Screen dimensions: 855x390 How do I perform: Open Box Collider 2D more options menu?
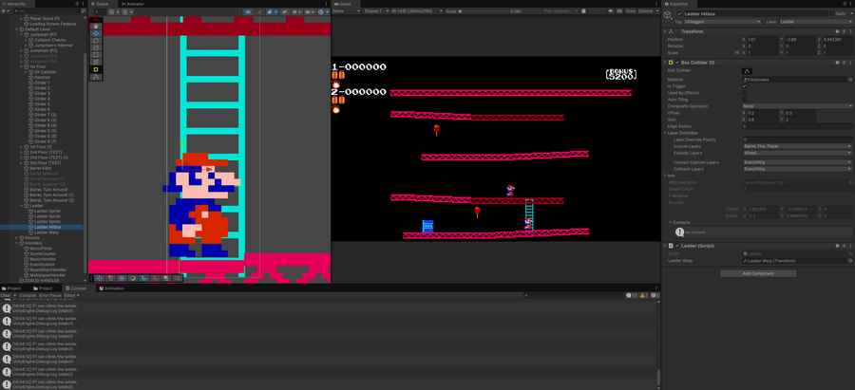[x=850, y=63]
